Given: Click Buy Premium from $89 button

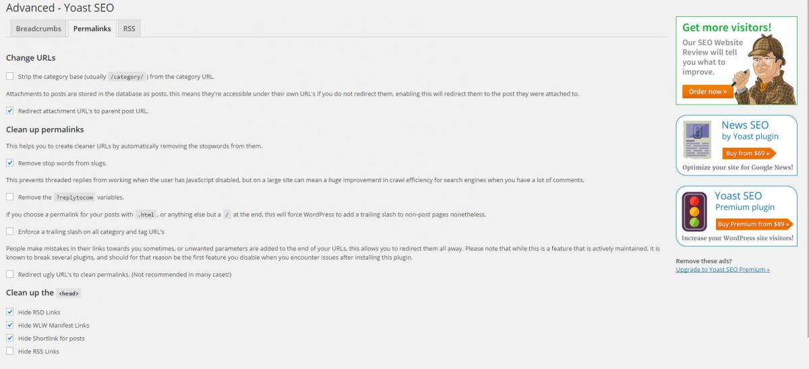Looking at the screenshot, I should point(754,224).
